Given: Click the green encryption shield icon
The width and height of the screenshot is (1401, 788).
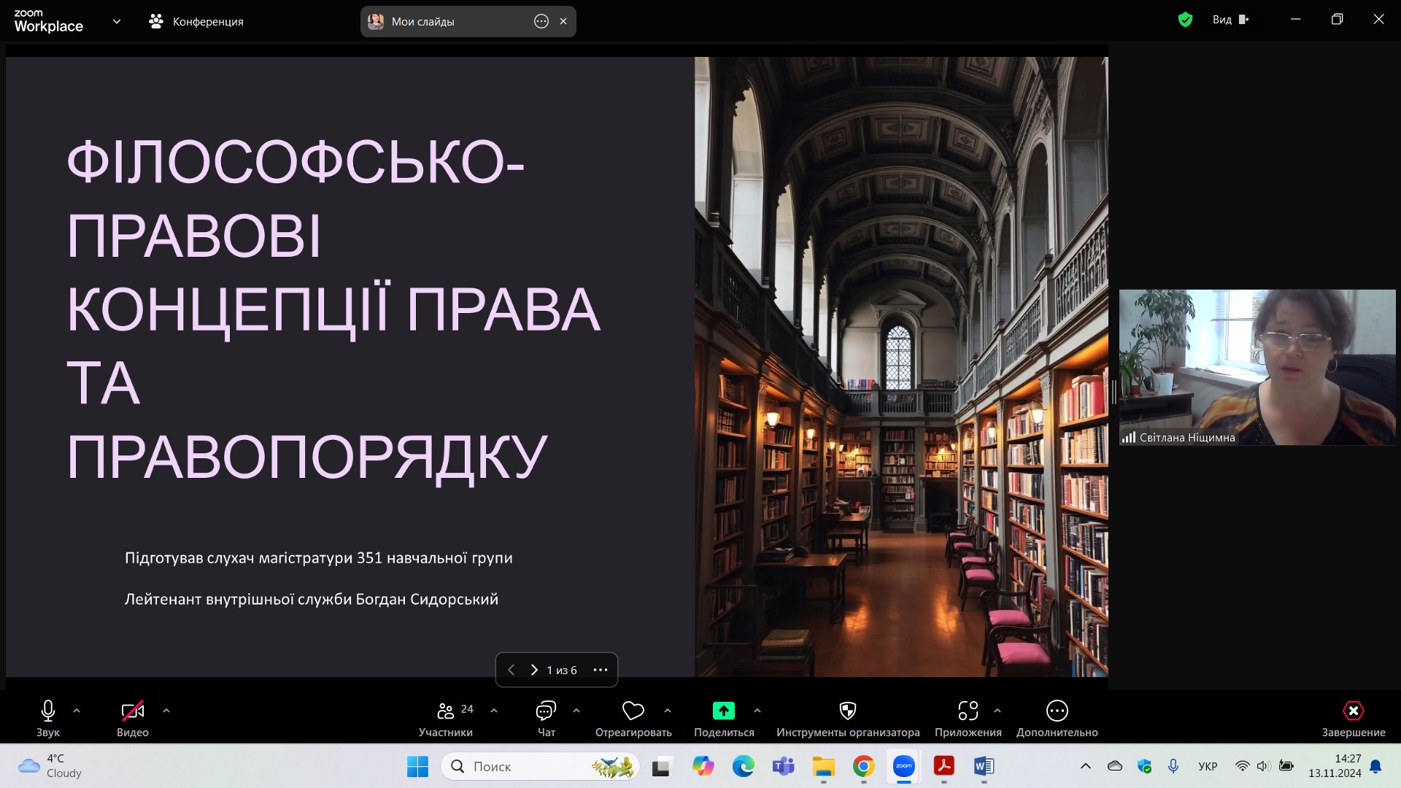Looking at the screenshot, I should pyautogui.click(x=1185, y=20).
